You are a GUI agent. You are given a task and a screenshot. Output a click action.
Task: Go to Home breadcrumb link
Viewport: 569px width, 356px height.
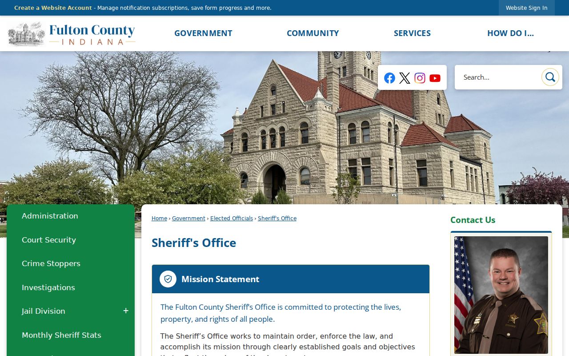[159, 218]
